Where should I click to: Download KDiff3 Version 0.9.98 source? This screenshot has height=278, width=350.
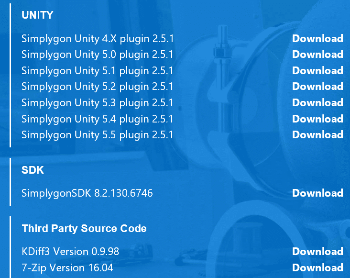point(317,251)
